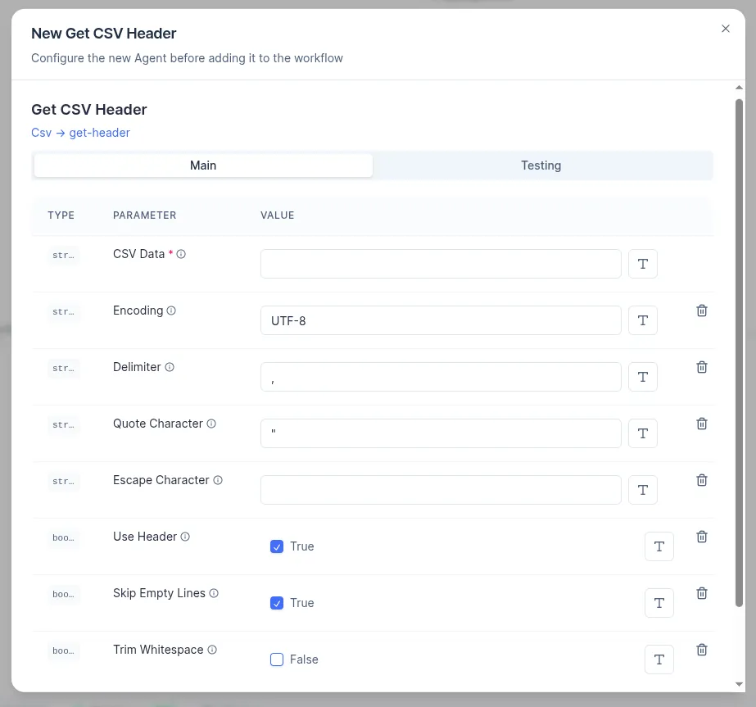
Task: Close the New Get CSV Header dialog
Action: click(x=725, y=28)
